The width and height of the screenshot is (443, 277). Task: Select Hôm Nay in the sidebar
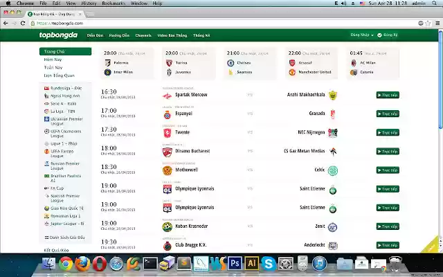pos(53,60)
